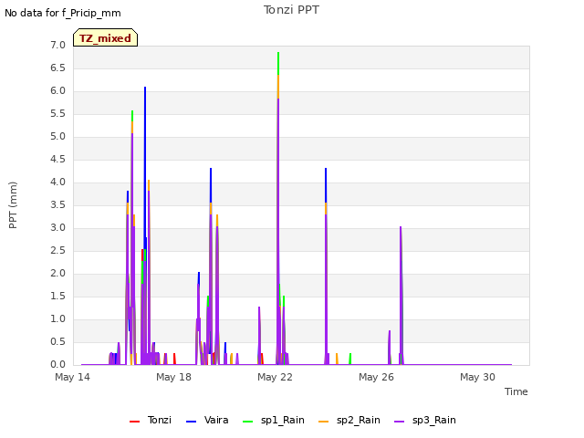Image resolution: width=584 pixels, height=438 pixels.
Task: Click the 'No data for f_Pricip_mm' message
Action: click(x=63, y=13)
